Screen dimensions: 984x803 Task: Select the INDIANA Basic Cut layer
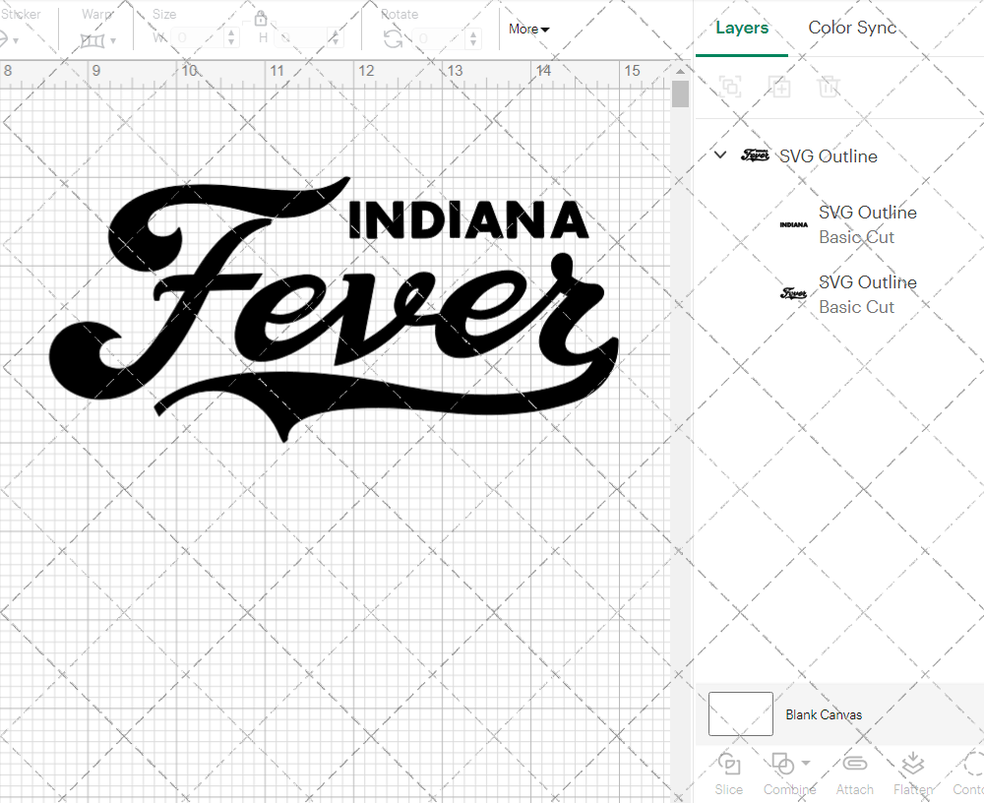point(867,224)
